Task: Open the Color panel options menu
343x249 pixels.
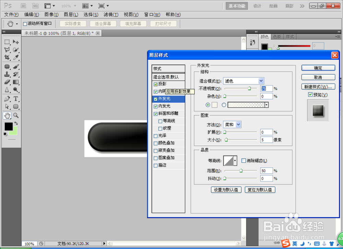Action: [337, 36]
